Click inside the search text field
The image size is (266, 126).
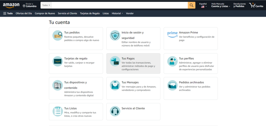coord(119,5)
